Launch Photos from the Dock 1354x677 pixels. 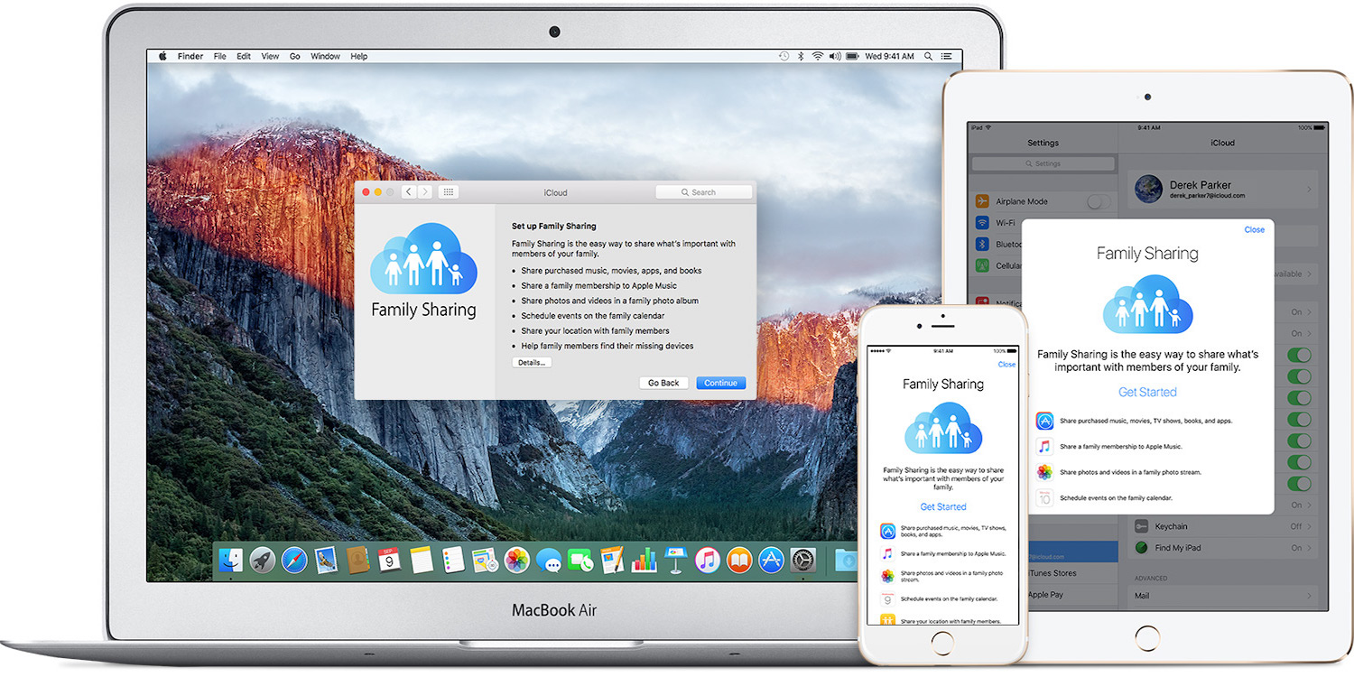(515, 561)
